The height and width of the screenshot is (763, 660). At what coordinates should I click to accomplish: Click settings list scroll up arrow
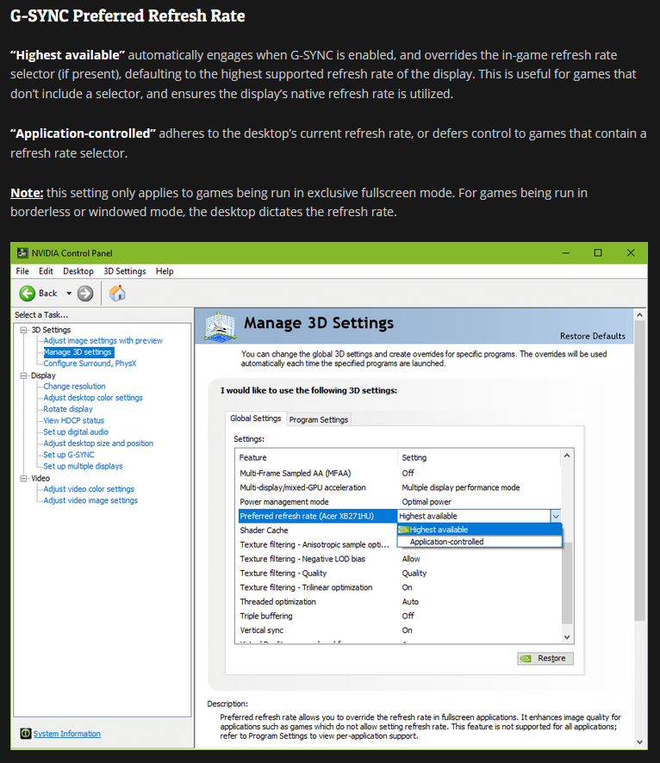(567, 456)
